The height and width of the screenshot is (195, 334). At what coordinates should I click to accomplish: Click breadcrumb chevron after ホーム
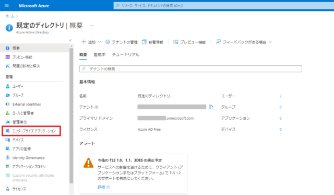coord(17,16)
